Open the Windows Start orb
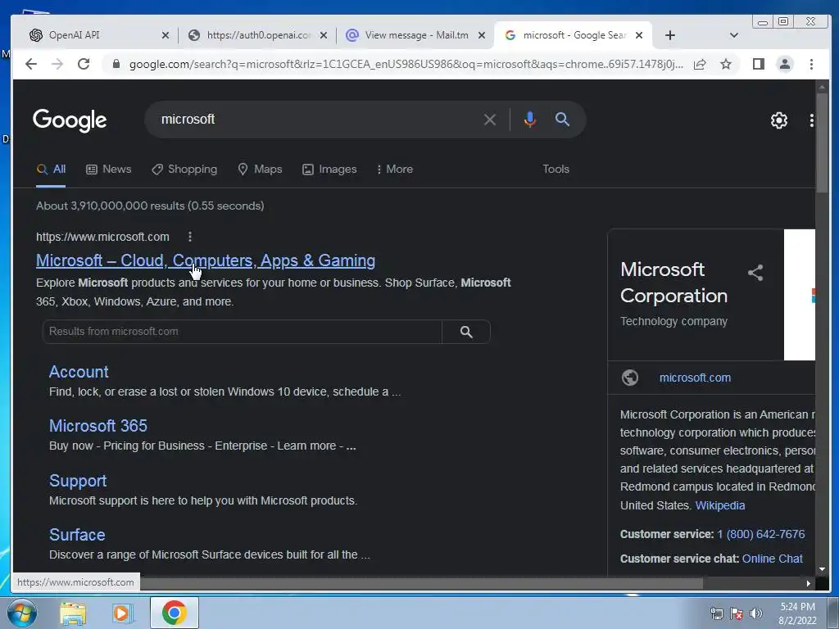The width and height of the screenshot is (839, 629). [21, 613]
